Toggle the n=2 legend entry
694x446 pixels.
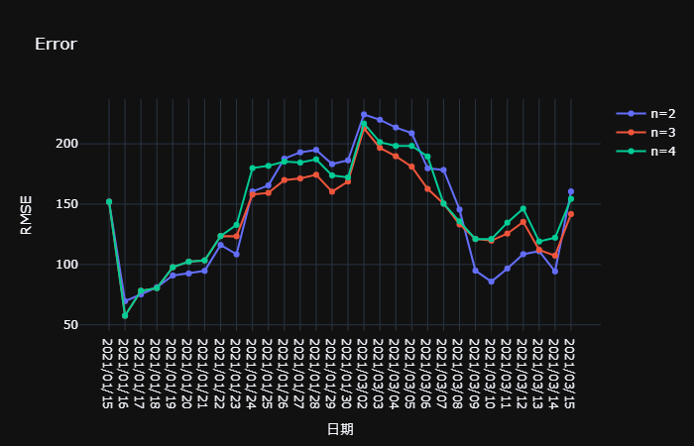pyautogui.click(x=645, y=114)
